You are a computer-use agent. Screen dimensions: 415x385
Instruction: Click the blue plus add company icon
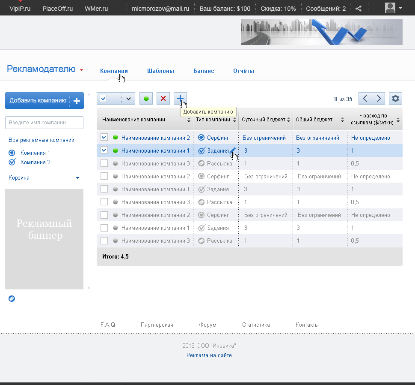180,99
